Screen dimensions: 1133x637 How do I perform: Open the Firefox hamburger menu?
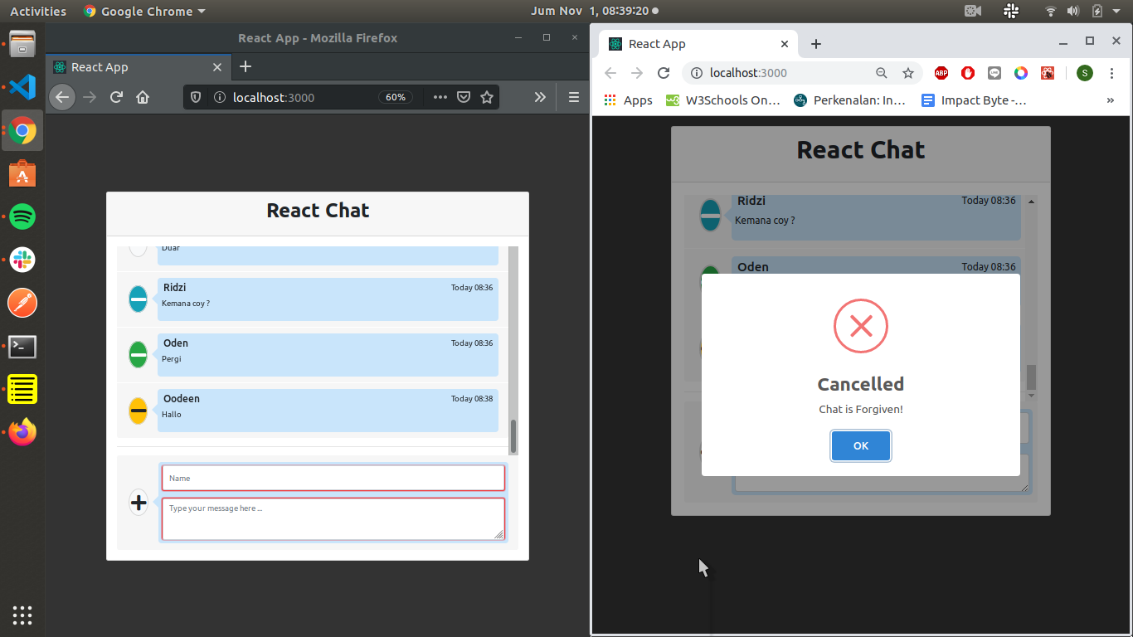(x=573, y=97)
